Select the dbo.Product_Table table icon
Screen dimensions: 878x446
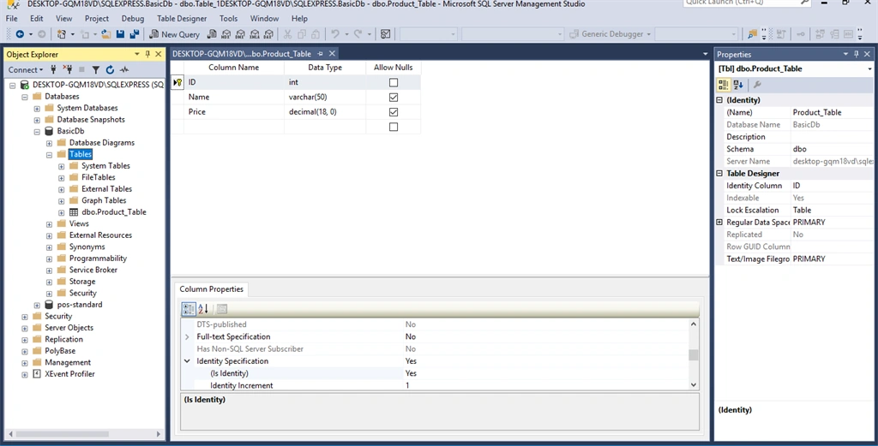pos(74,211)
